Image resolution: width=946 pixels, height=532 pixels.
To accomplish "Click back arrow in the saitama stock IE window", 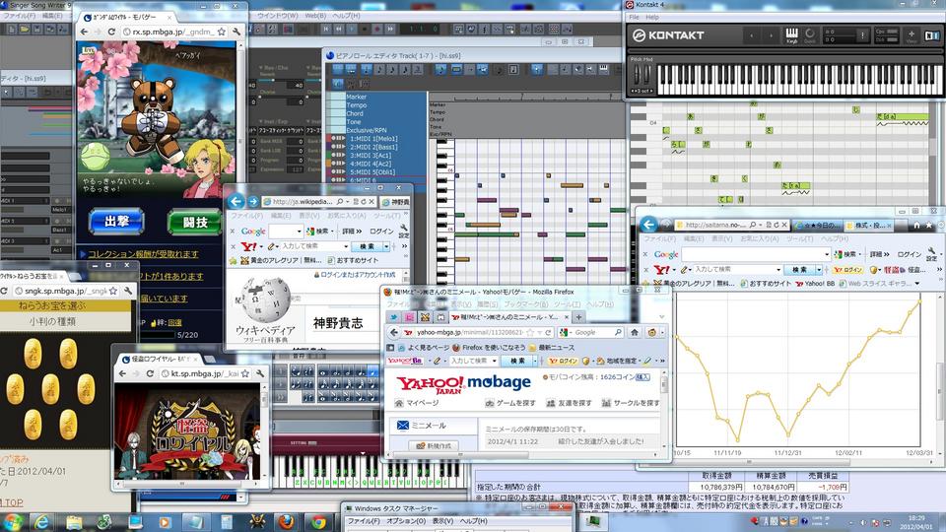I will (648, 225).
